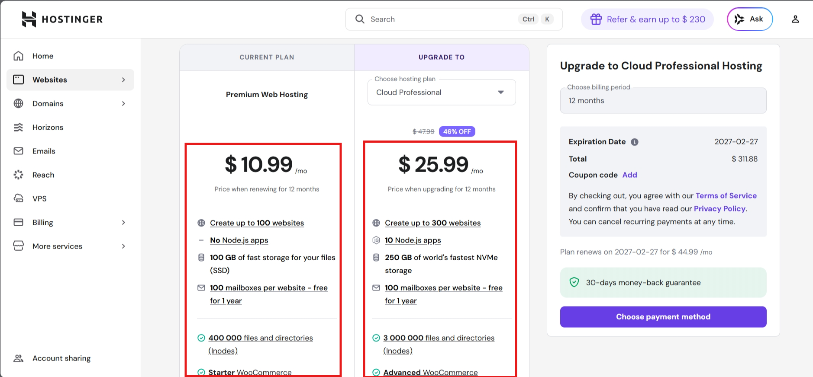Open the Privacy Policy link
Image resolution: width=813 pixels, height=377 pixels.
(x=719, y=208)
